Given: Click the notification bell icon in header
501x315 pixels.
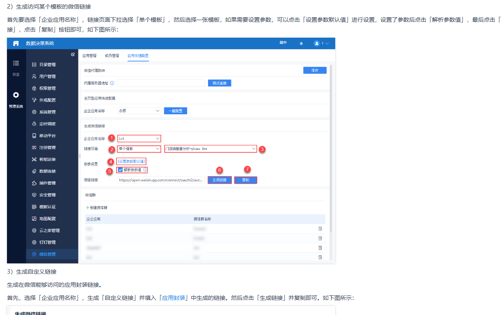Looking at the screenshot, I should point(301,43).
